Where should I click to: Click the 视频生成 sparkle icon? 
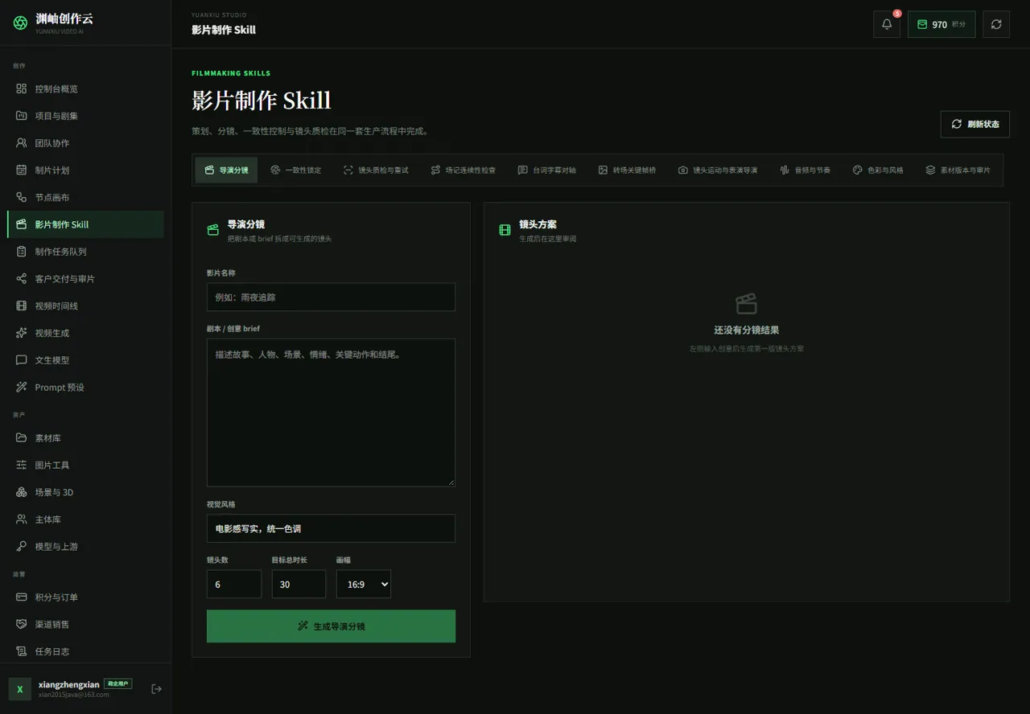pyautogui.click(x=22, y=333)
